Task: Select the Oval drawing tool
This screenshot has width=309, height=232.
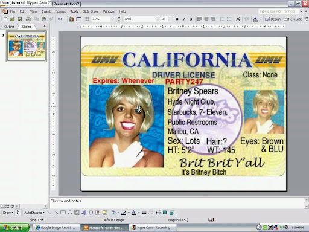Action: point(70,213)
